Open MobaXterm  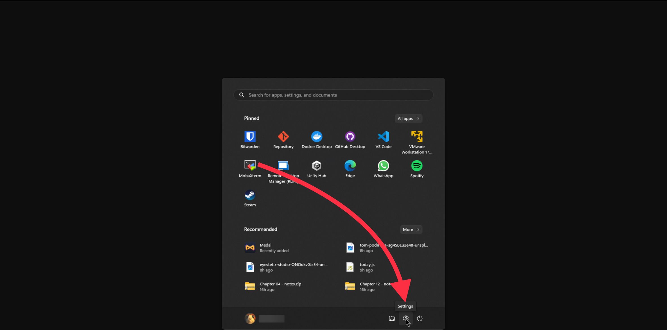pyautogui.click(x=250, y=168)
